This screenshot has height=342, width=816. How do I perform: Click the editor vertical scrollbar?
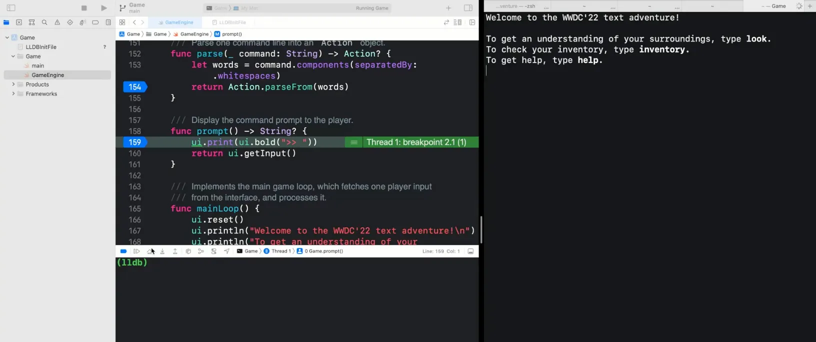[x=480, y=229]
